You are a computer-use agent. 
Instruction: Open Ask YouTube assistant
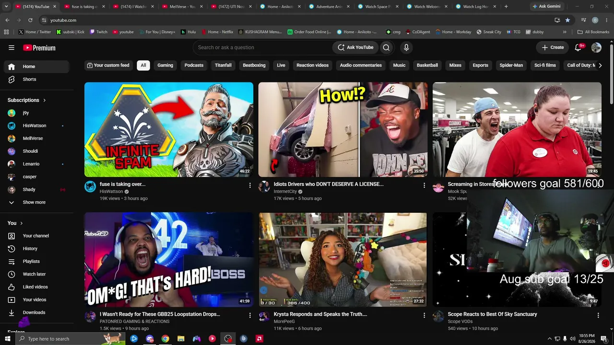coord(355,47)
